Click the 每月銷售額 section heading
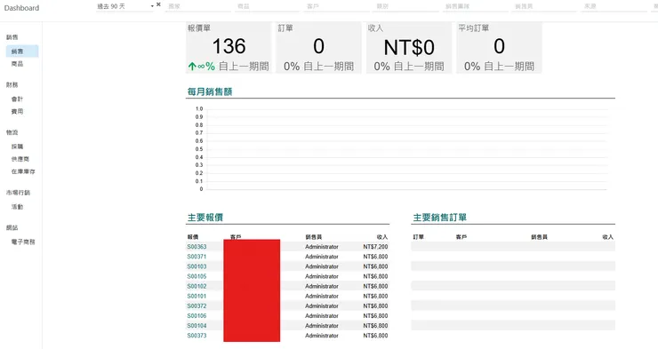 [210, 91]
